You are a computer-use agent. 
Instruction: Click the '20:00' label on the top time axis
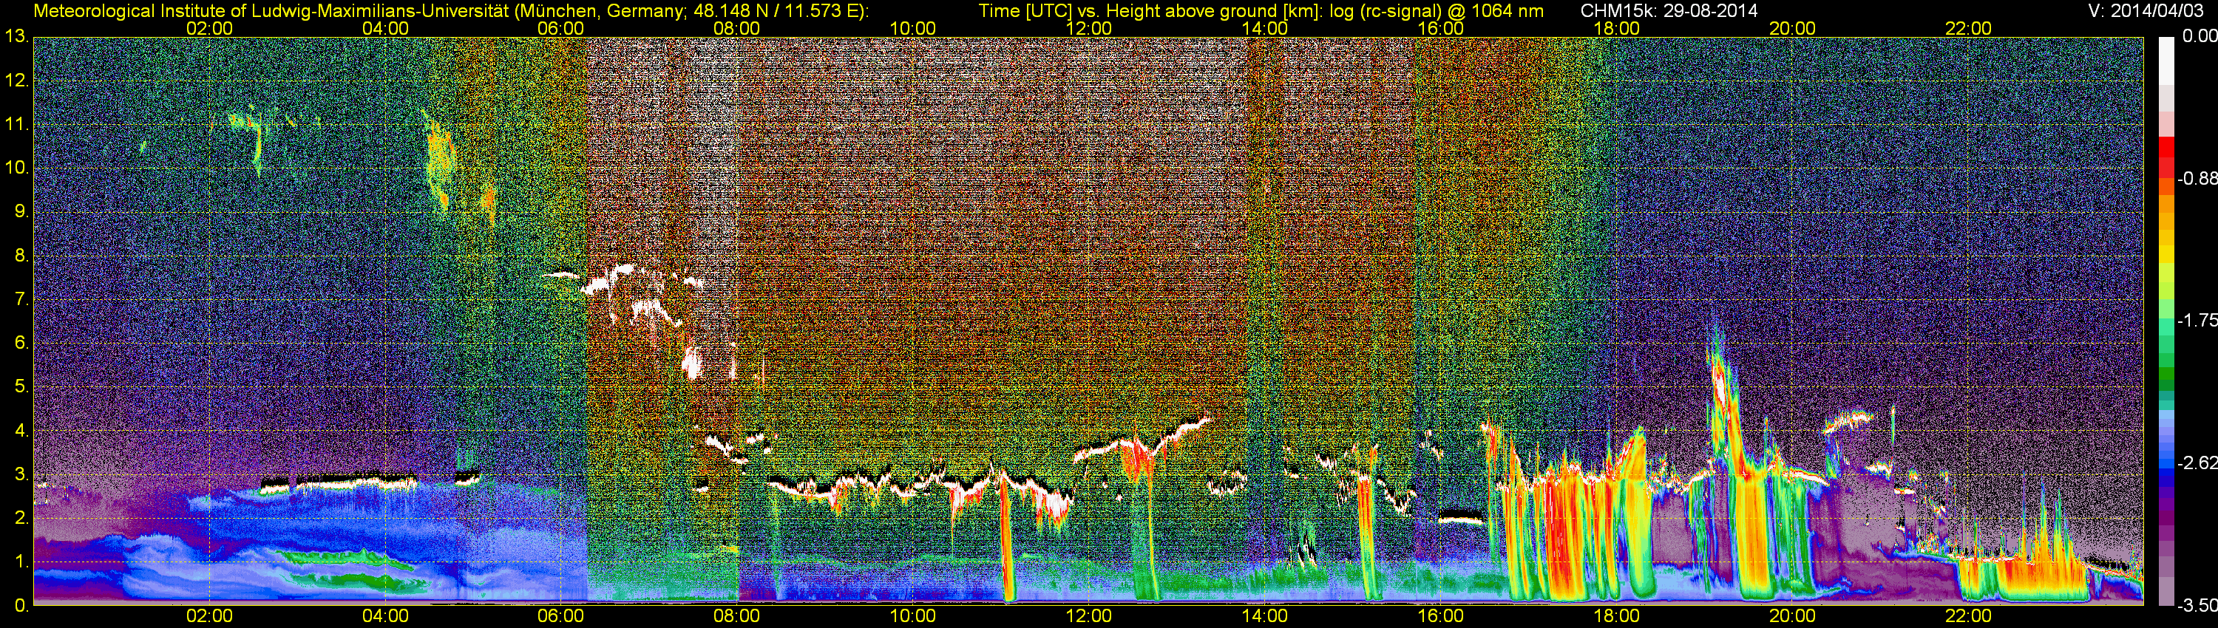(x=1793, y=28)
